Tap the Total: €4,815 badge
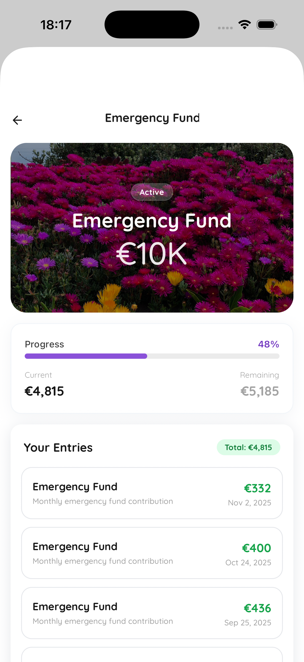The height and width of the screenshot is (662, 304). 248,447
